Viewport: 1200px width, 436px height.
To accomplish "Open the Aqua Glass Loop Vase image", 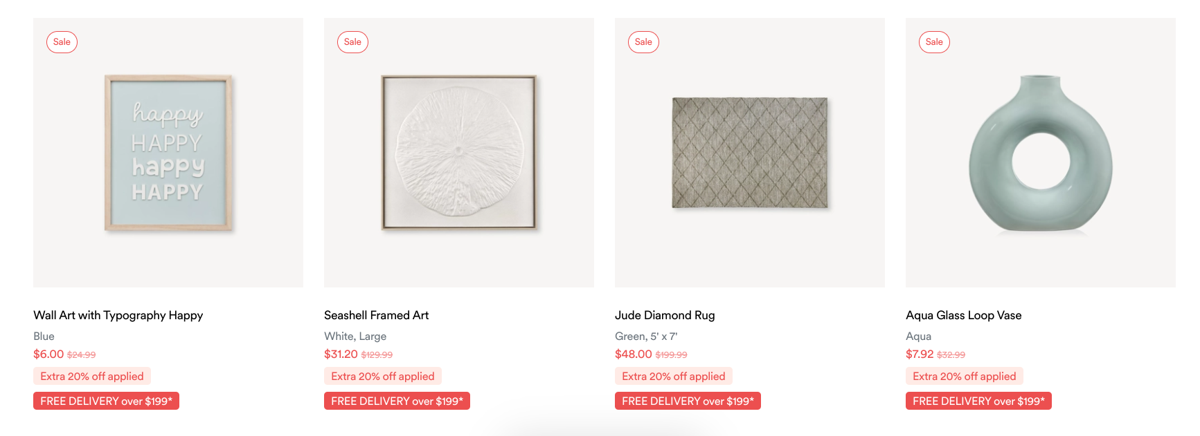I will pos(1041,153).
